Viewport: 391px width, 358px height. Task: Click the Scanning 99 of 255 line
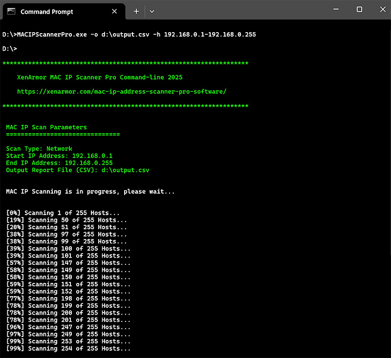click(66, 241)
